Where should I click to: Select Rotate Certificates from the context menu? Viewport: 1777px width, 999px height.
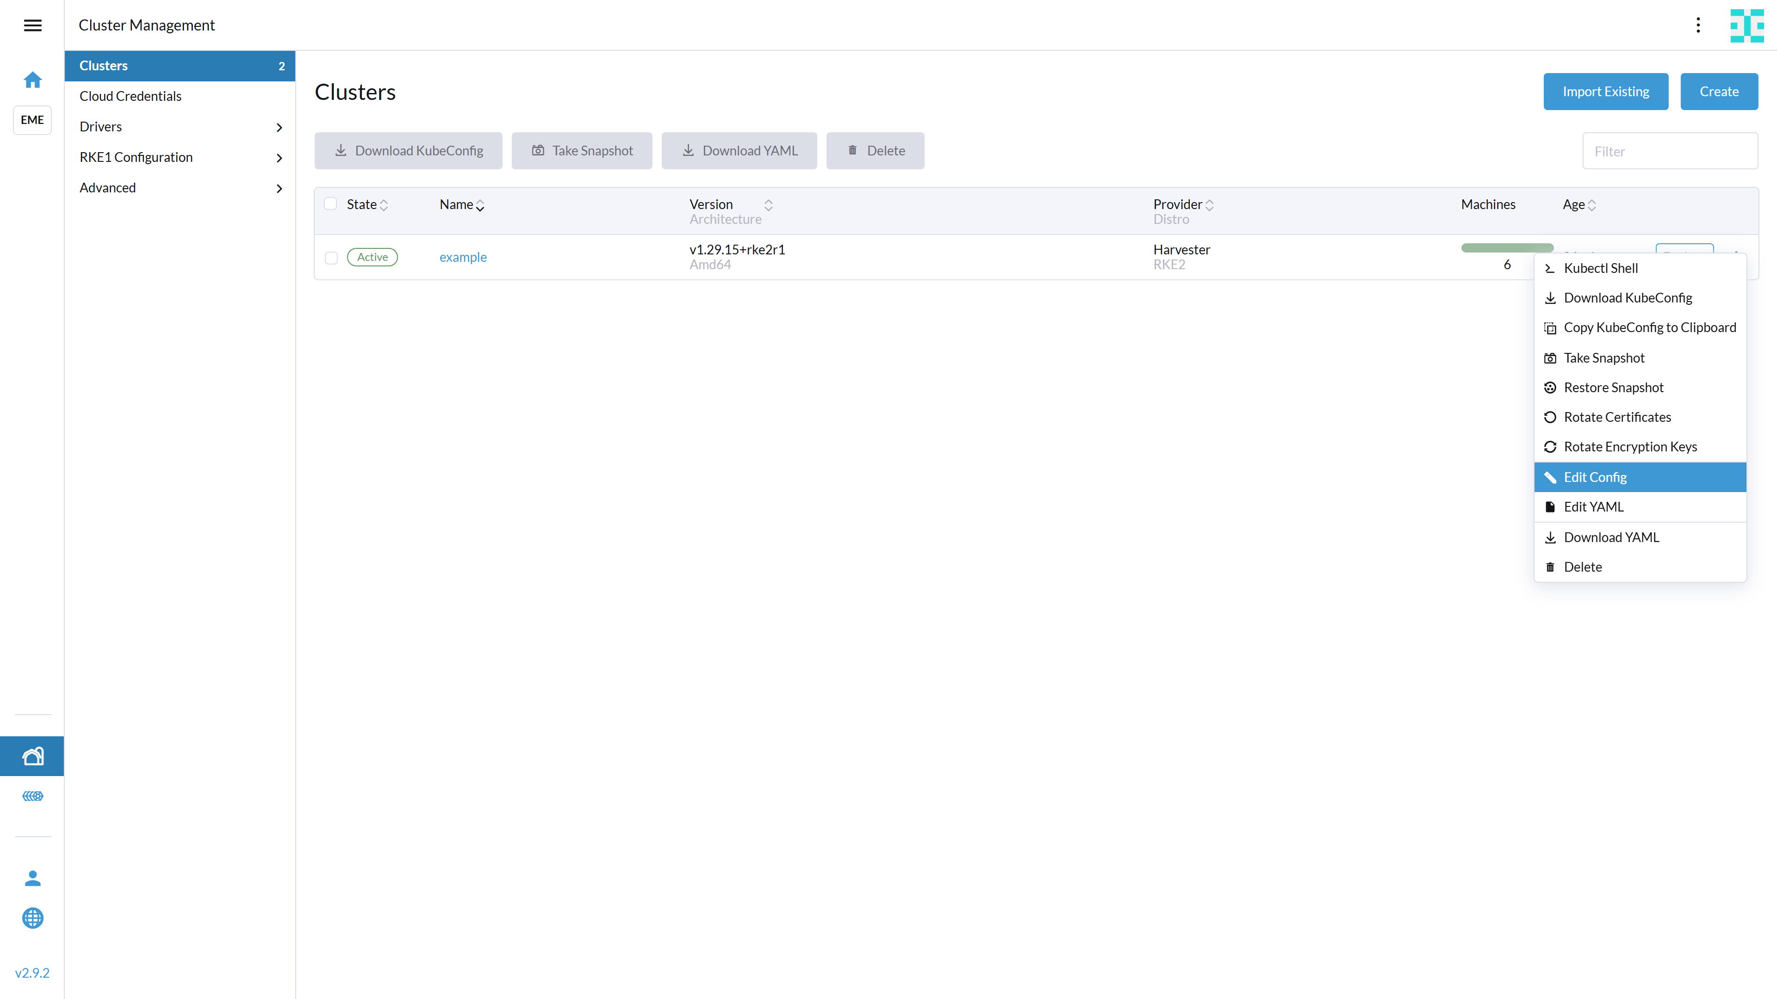1617,416
